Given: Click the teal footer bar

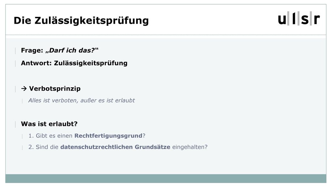Looking at the screenshot, I should click(x=166, y=179).
